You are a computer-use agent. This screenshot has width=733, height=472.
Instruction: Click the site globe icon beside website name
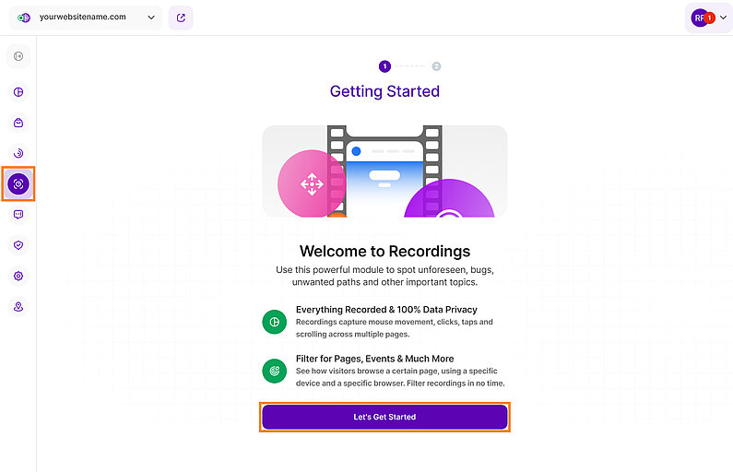coord(24,18)
